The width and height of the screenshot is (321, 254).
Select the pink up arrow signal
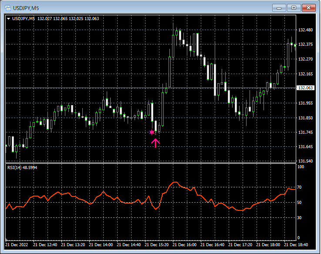click(x=155, y=143)
